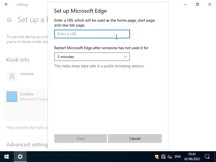Image resolution: width=216 pixels, height=162 pixels.
Task: Open the Windows Start menu
Action: [x=6, y=157]
